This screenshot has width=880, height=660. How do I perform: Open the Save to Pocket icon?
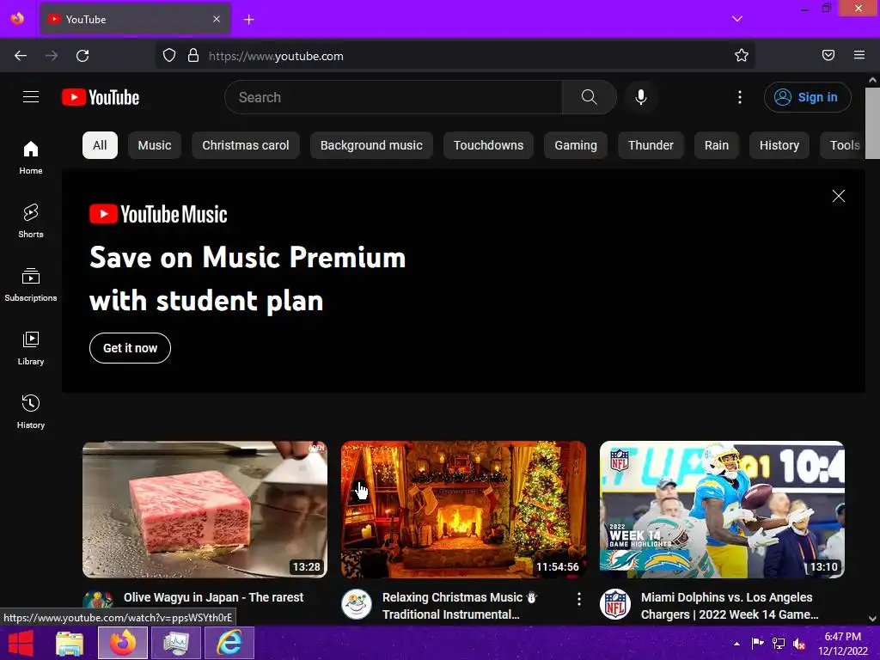click(x=828, y=55)
